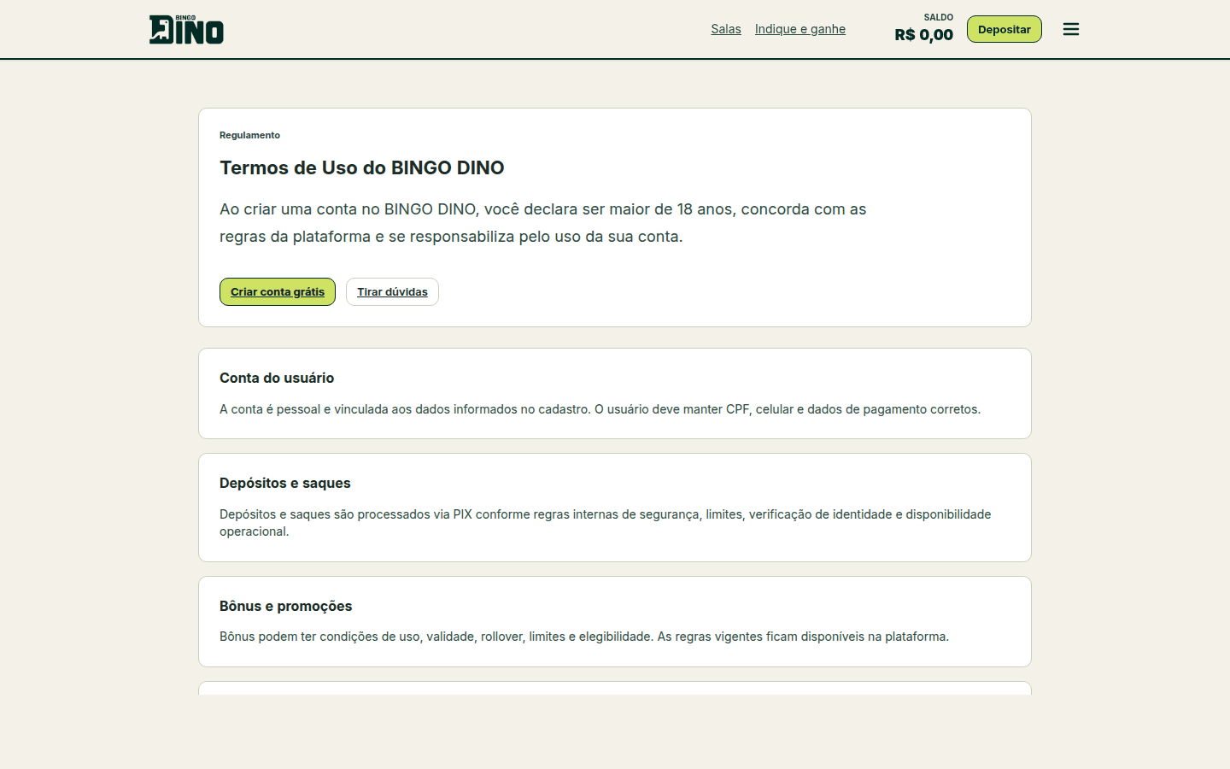Click paragraph about maior de 18 anos
The image size is (1230, 769).
coord(543,223)
